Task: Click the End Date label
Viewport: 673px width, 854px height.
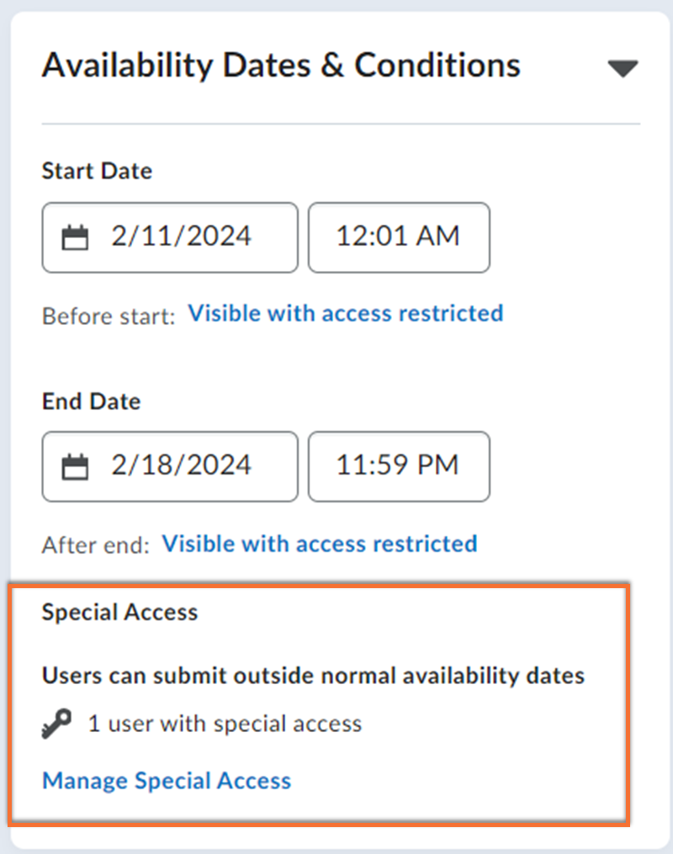Action: click(92, 401)
